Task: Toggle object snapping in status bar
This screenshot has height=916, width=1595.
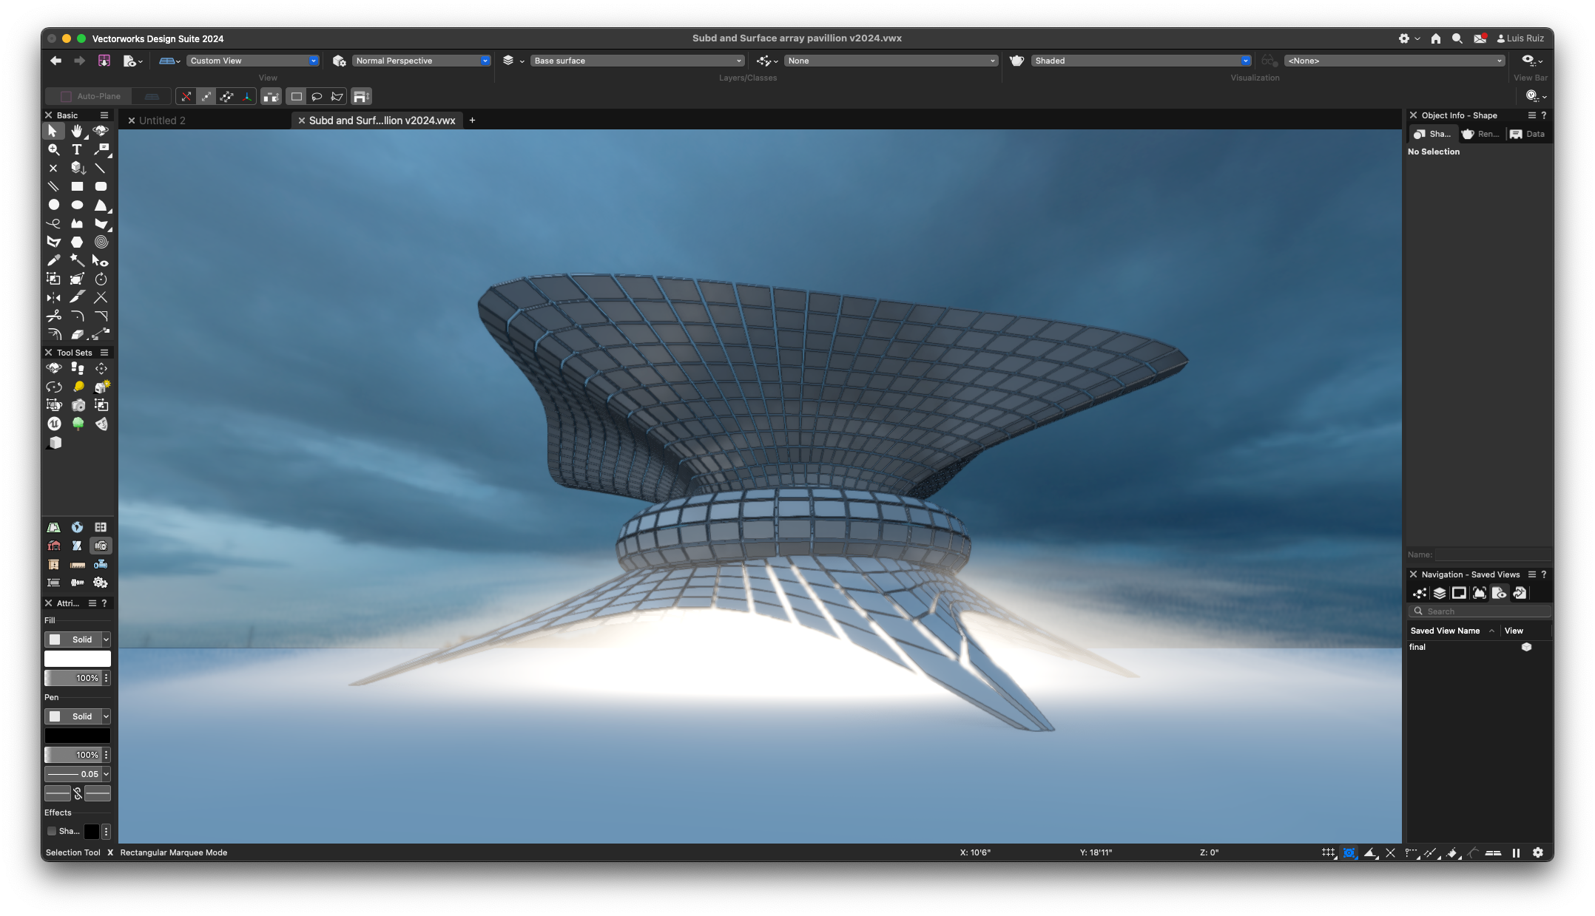Action: (x=1349, y=852)
